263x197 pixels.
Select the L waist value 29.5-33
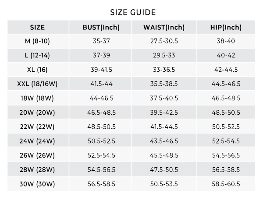pyautogui.click(x=164, y=55)
